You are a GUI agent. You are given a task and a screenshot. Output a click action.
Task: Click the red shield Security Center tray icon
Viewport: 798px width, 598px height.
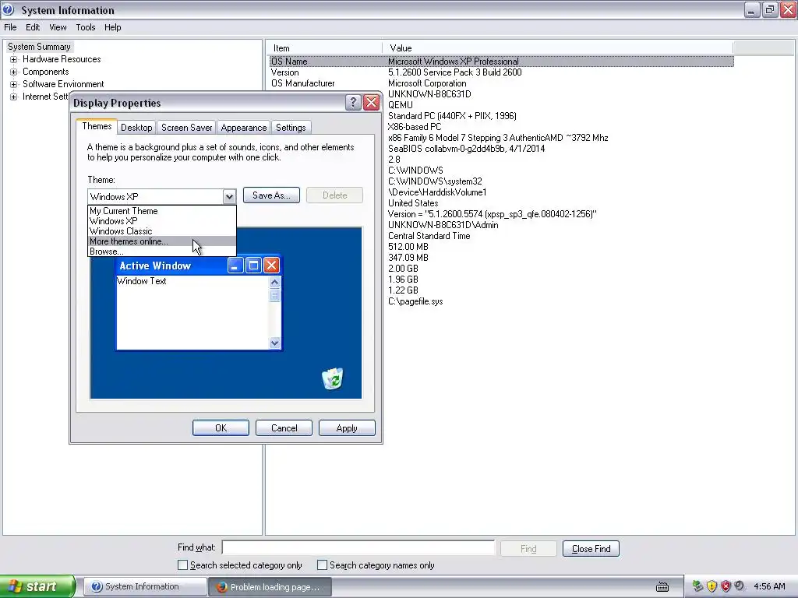point(726,586)
